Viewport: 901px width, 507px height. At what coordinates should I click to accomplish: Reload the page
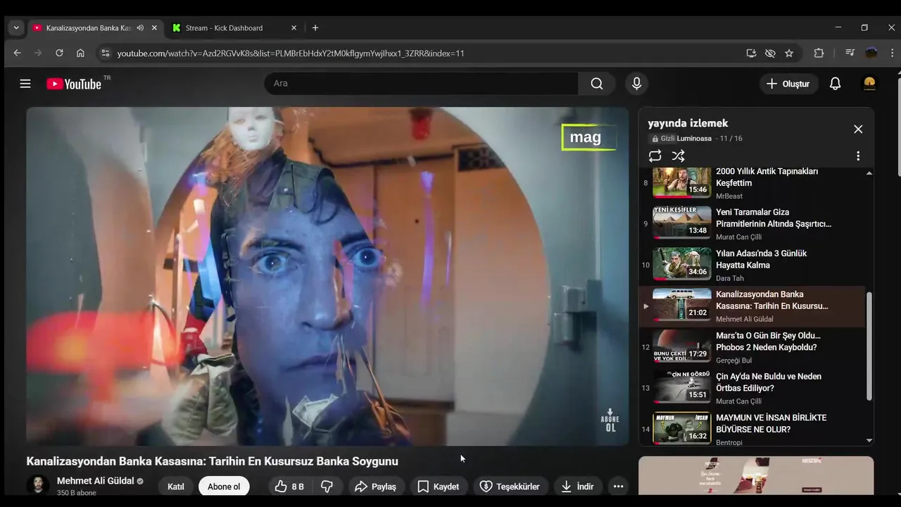(59, 54)
